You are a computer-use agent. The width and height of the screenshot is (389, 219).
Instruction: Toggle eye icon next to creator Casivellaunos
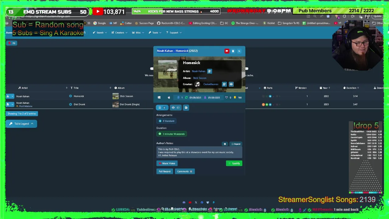[x=231, y=84]
